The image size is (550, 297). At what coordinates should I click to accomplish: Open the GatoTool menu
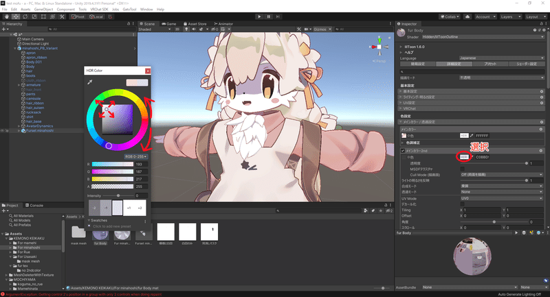tap(129, 10)
